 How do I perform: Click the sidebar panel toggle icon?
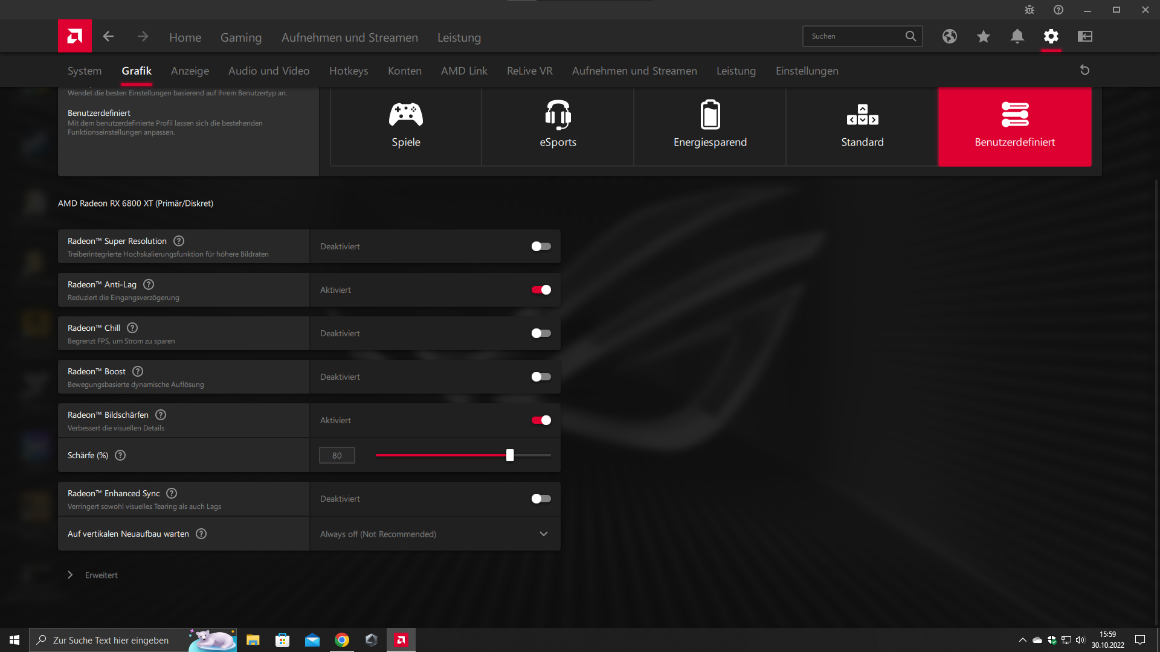(1084, 36)
